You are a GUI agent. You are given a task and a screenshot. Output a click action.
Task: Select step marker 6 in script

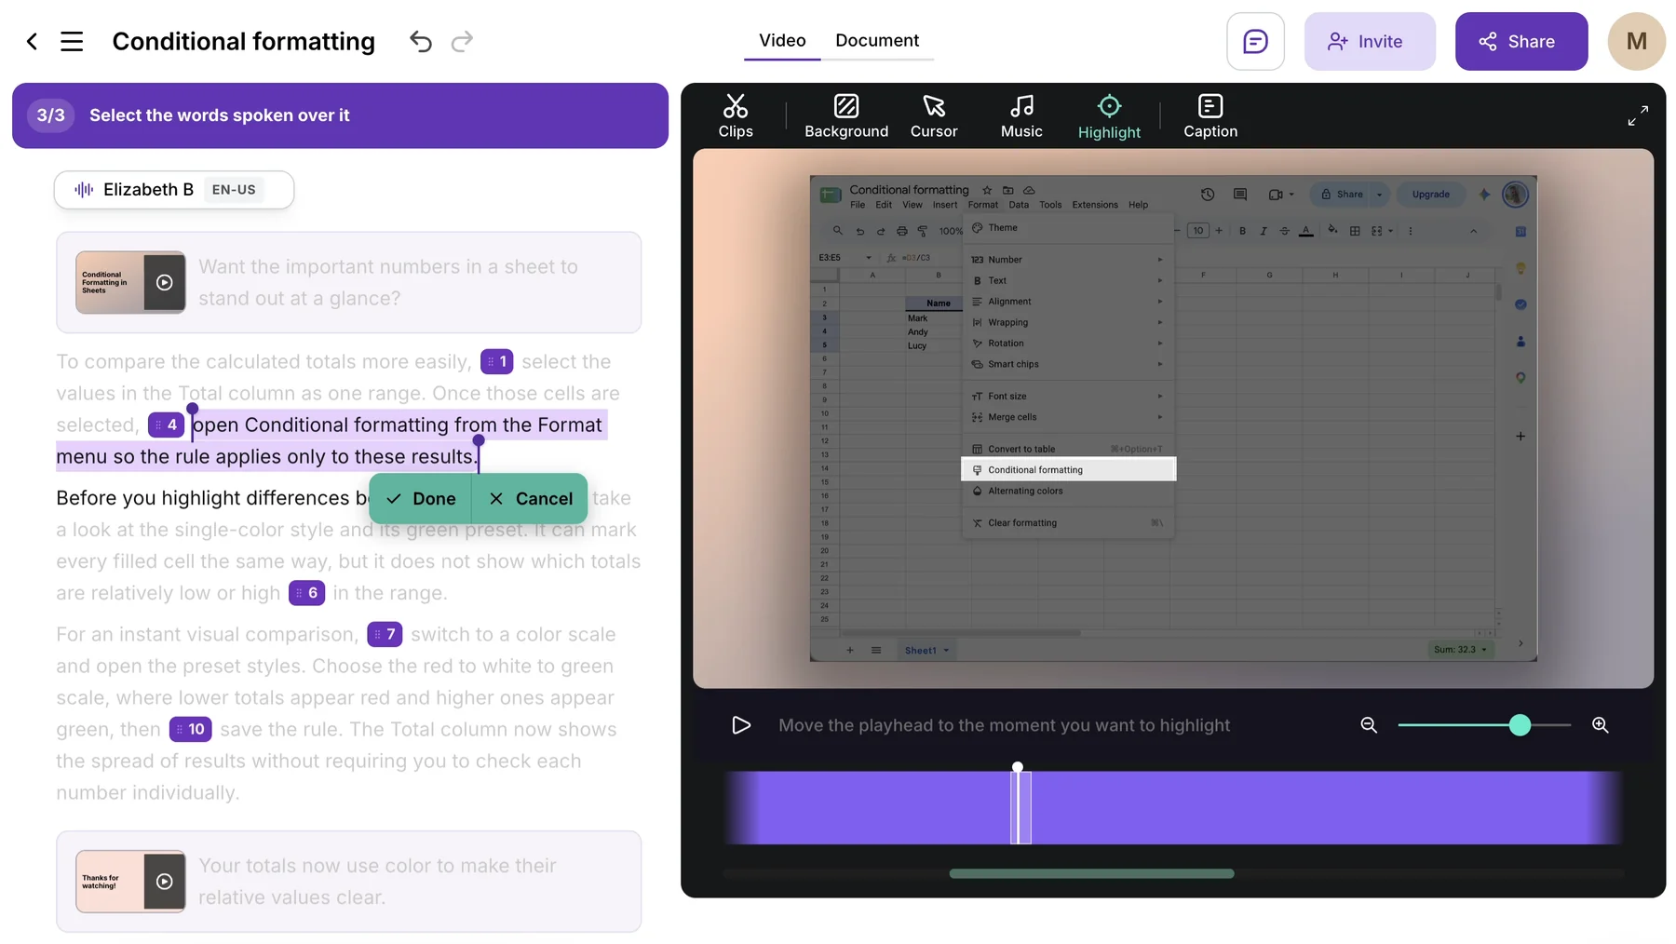click(x=306, y=593)
